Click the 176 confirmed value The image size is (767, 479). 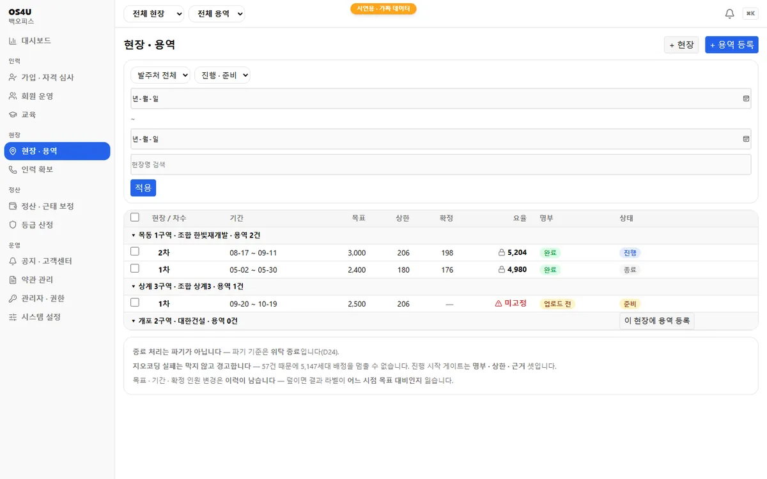click(x=447, y=270)
